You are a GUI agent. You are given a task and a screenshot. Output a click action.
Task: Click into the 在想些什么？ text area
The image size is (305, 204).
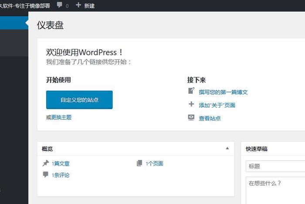pyautogui.click(x=275, y=190)
